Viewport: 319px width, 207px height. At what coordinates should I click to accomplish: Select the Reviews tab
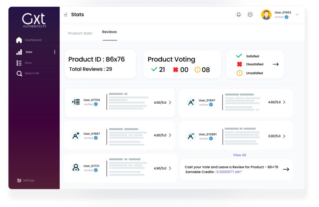coord(110,32)
